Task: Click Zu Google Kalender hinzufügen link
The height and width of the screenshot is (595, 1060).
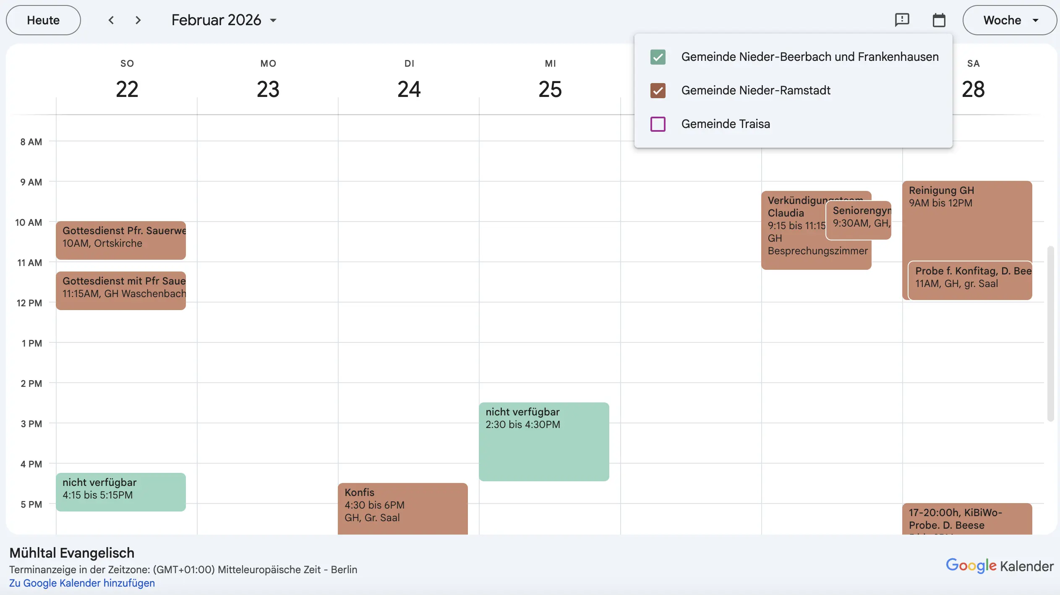Action: (x=82, y=583)
